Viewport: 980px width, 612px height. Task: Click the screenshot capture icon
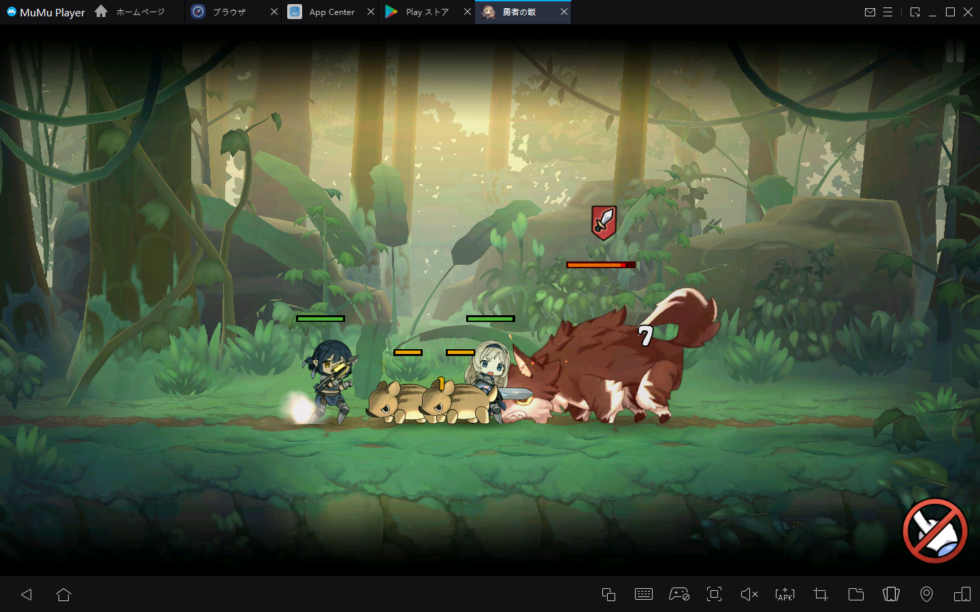(714, 594)
